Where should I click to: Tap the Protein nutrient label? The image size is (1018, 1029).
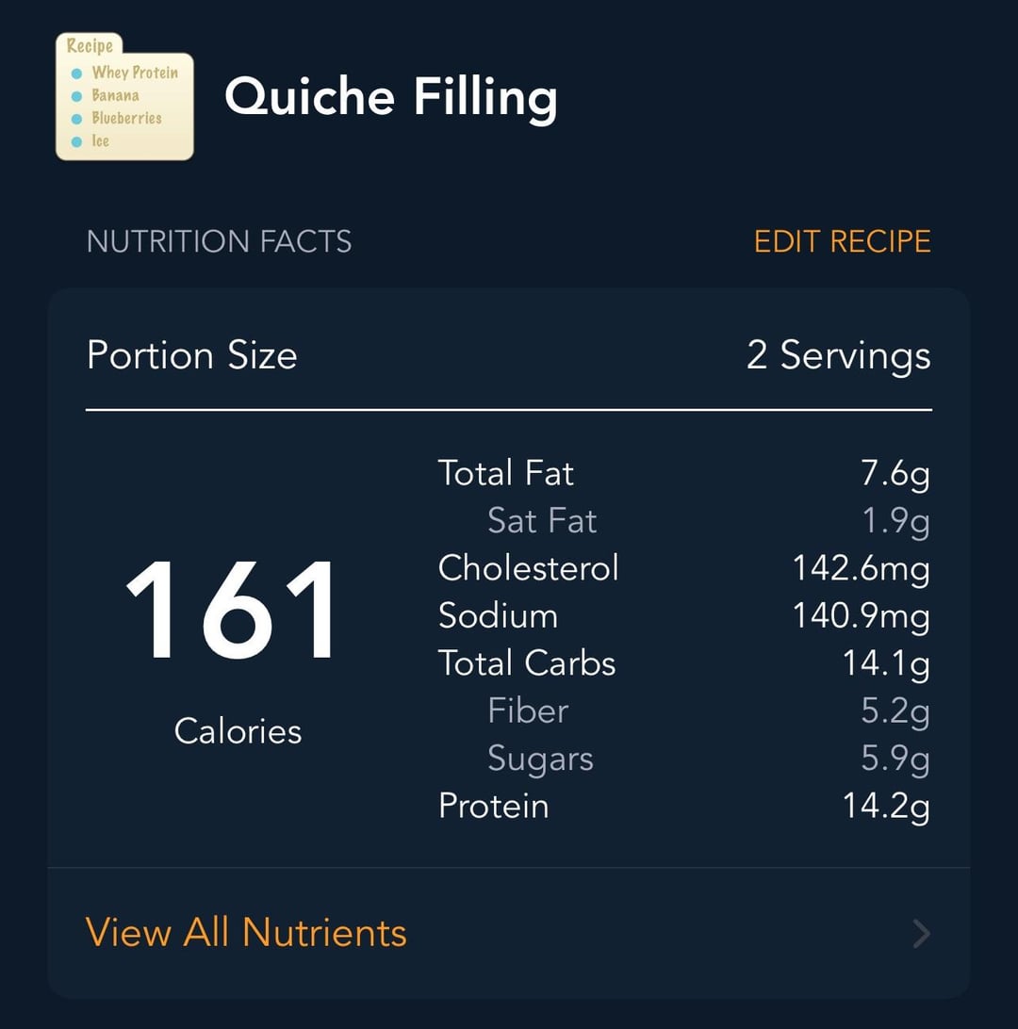[x=493, y=807]
